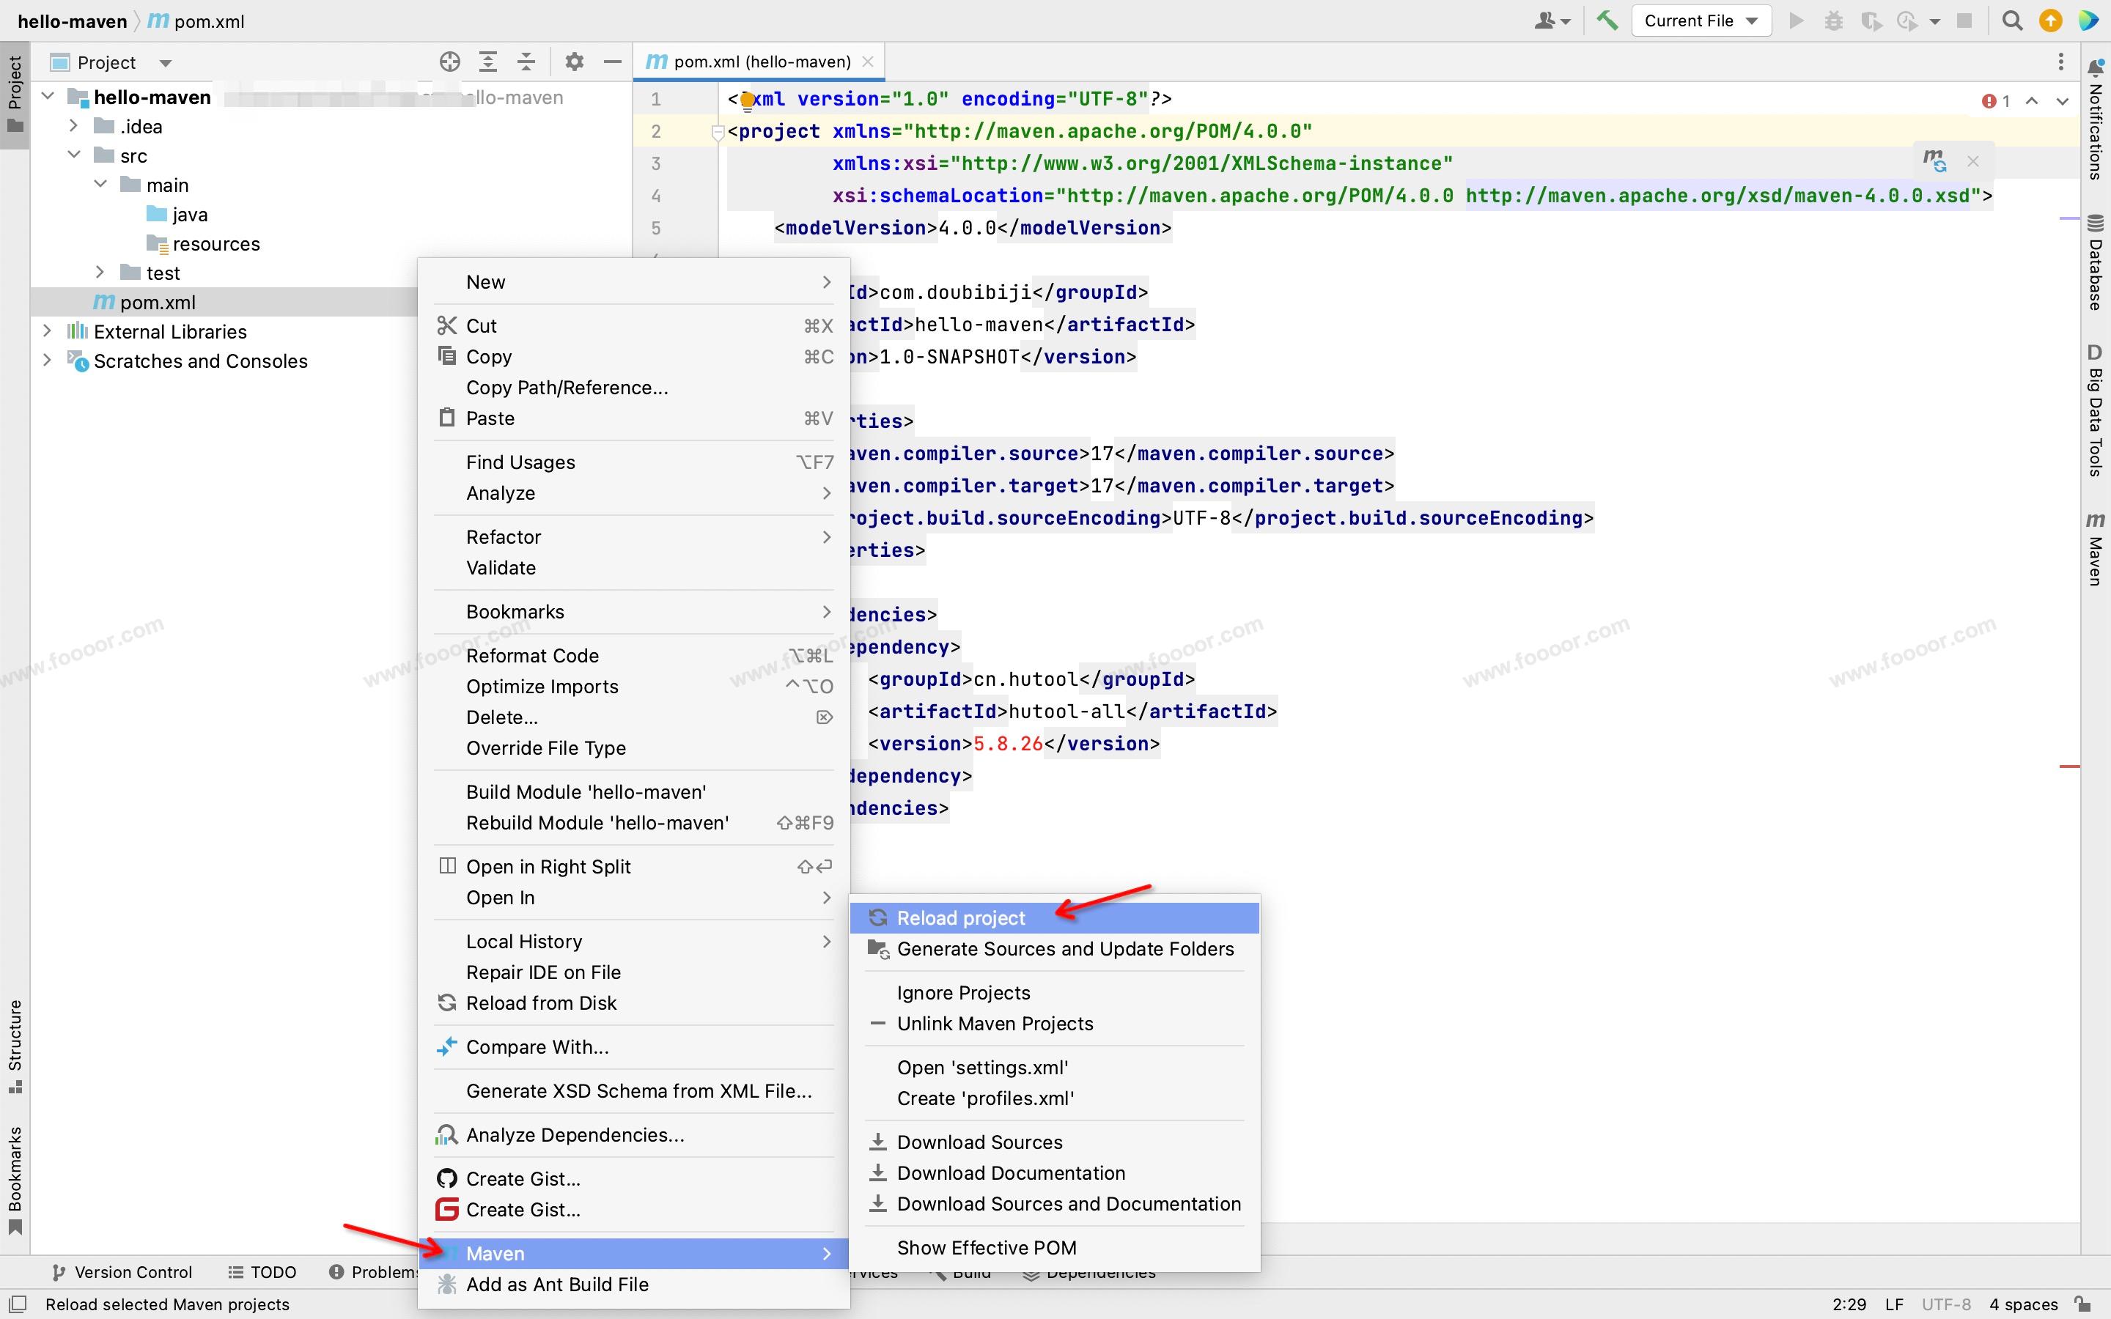2111x1319 pixels.
Task: Click floating Load Maven Changes icon
Action: tap(1934, 160)
